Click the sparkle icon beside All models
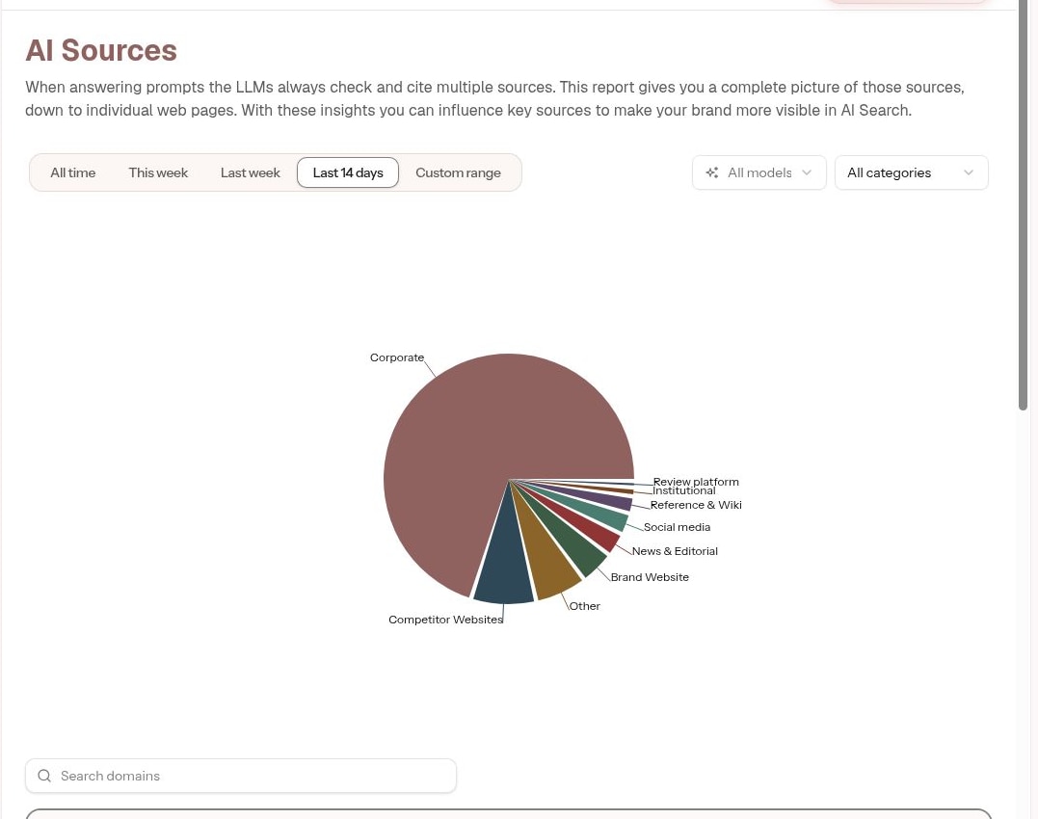This screenshot has height=819, width=1038. coord(712,172)
